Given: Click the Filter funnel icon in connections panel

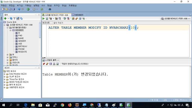Looking at the screenshot, I should pyautogui.click(x=14, y=18).
